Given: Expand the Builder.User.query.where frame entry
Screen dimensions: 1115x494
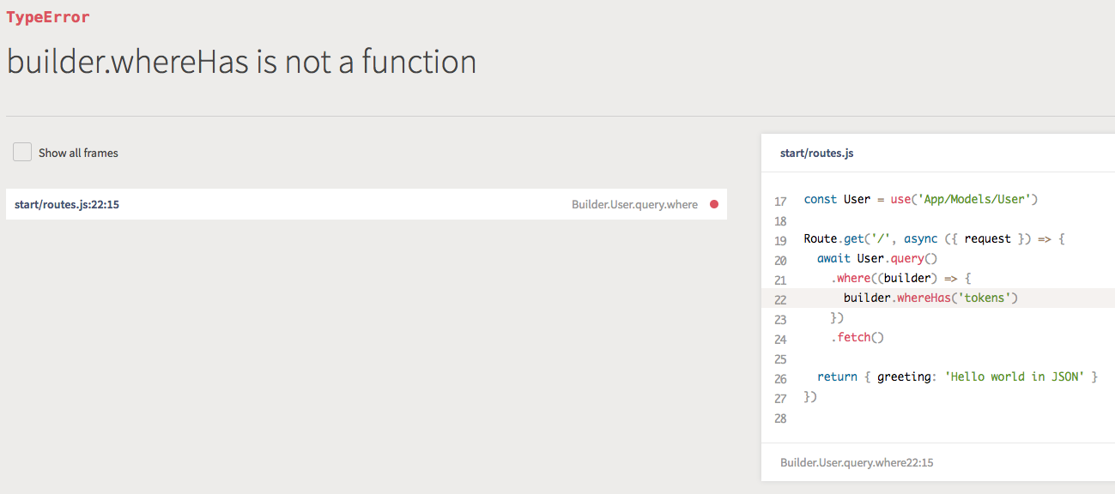Looking at the screenshot, I should pyautogui.click(x=635, y=204).
